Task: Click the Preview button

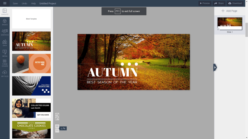Action: coord(204,3)
